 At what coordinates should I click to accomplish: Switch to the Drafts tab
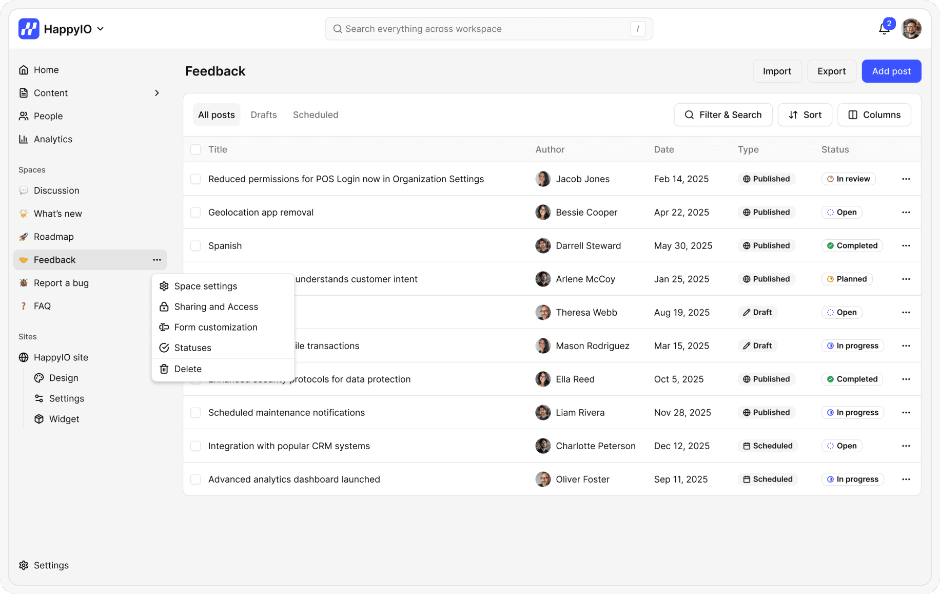click(264, 115)
